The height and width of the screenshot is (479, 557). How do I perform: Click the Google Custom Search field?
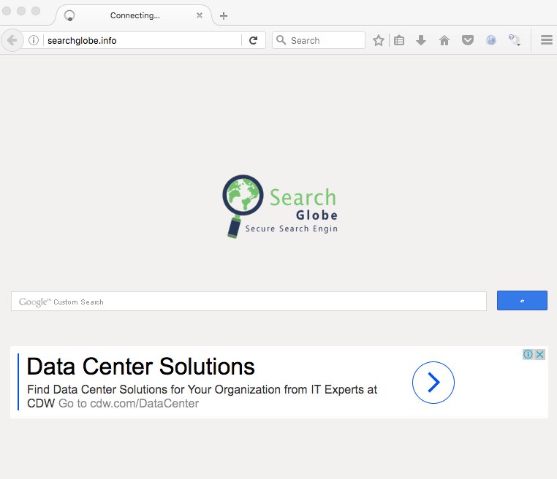tap(249, 302)
